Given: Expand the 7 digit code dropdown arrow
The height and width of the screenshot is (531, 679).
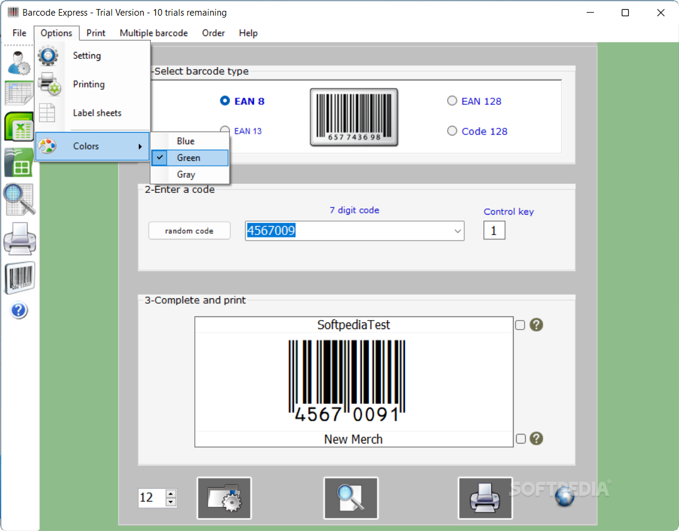Looking at the screenshot, I should [x=457, y=231].
